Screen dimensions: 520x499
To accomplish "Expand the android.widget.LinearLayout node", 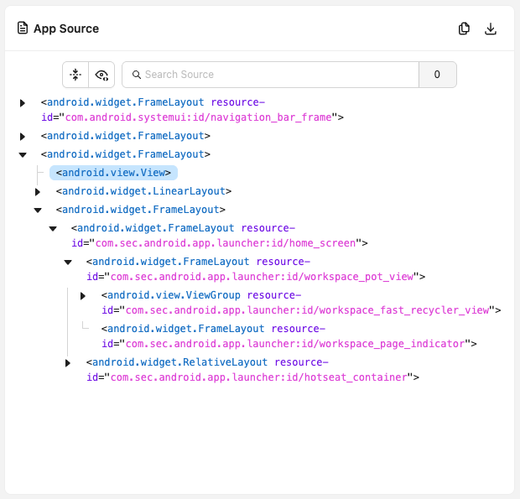I will pos(38,192).
